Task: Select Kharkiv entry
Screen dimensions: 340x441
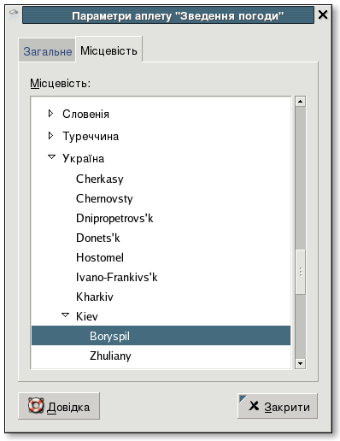Action: click(95, 297)
